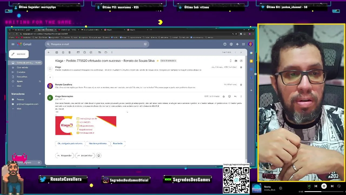Screen dimensions: 346x195
Task: Expand the 6 hidden messages counter
Action: [50, 77]
